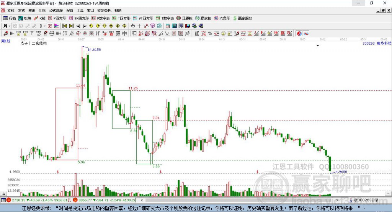Open the 浏览 menu
The image size is (392, 212).
tap(21, 10)
